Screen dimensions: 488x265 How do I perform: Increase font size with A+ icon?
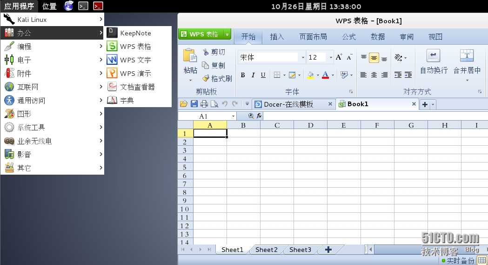pos(339,57)
